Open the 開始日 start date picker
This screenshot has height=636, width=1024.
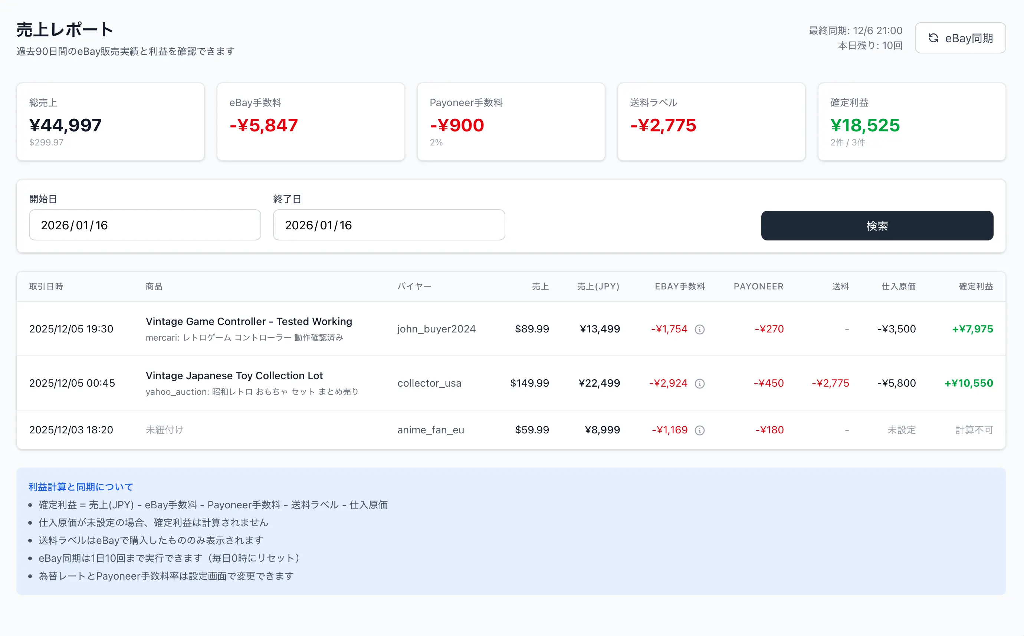tap(145, 225)
